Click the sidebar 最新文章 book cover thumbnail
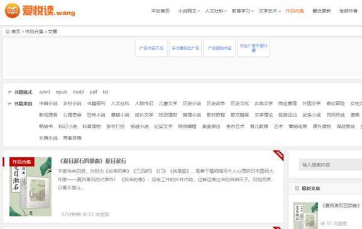The image size is (362, 229). [x=305, y=216]
